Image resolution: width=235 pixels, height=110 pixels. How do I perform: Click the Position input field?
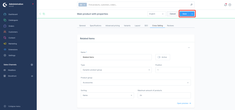click(173, 70)
